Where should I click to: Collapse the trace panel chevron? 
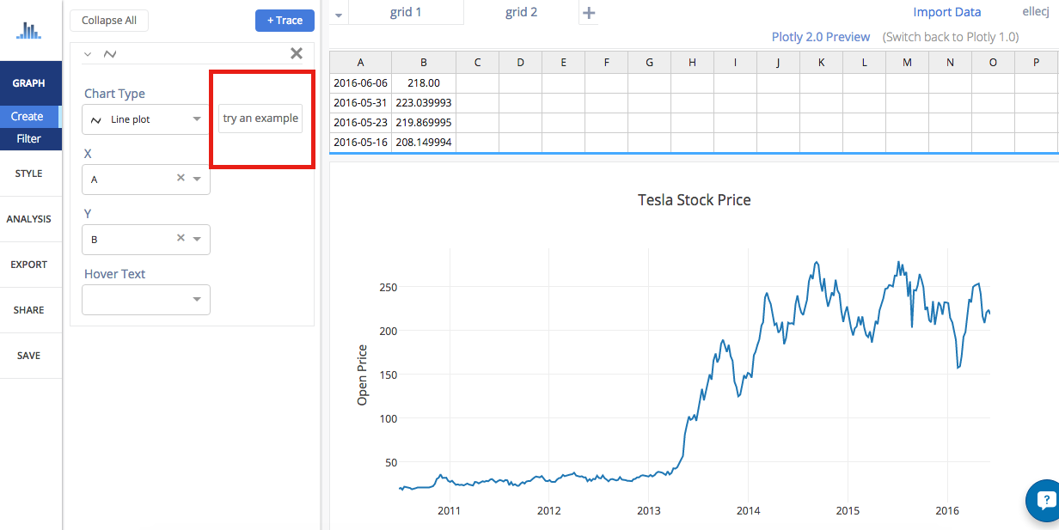coord(88,54)
